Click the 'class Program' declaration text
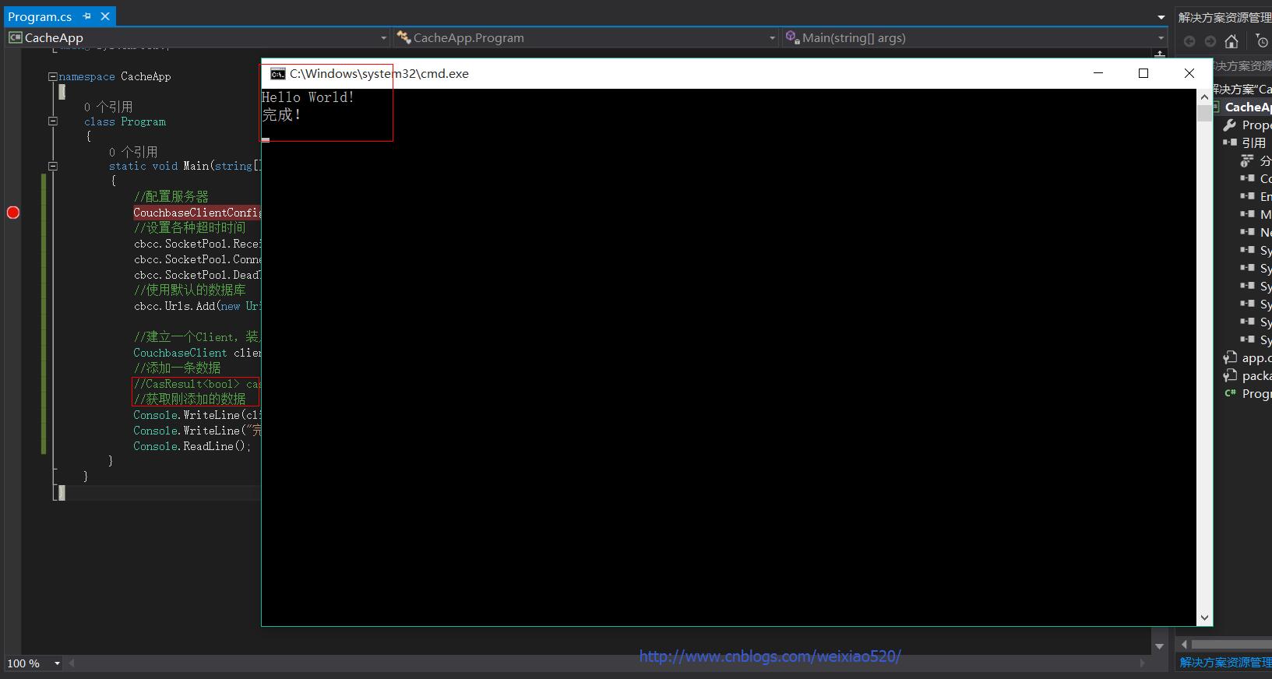This screenshot has height=679, width=1272. point(125,121)
